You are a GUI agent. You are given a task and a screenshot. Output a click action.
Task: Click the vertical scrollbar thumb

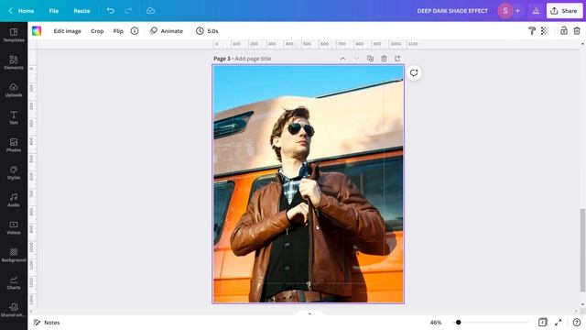click(x=582, y=250)
